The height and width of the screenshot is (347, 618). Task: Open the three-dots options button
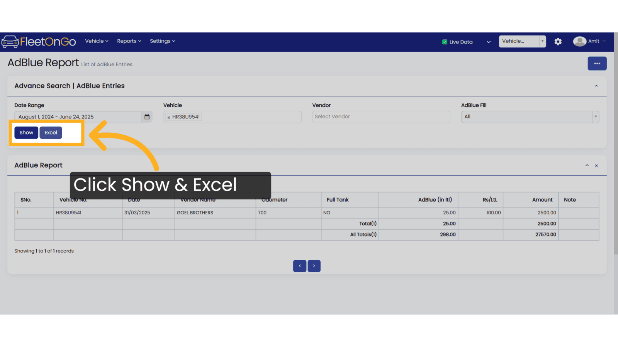click(x=597, y=64)
